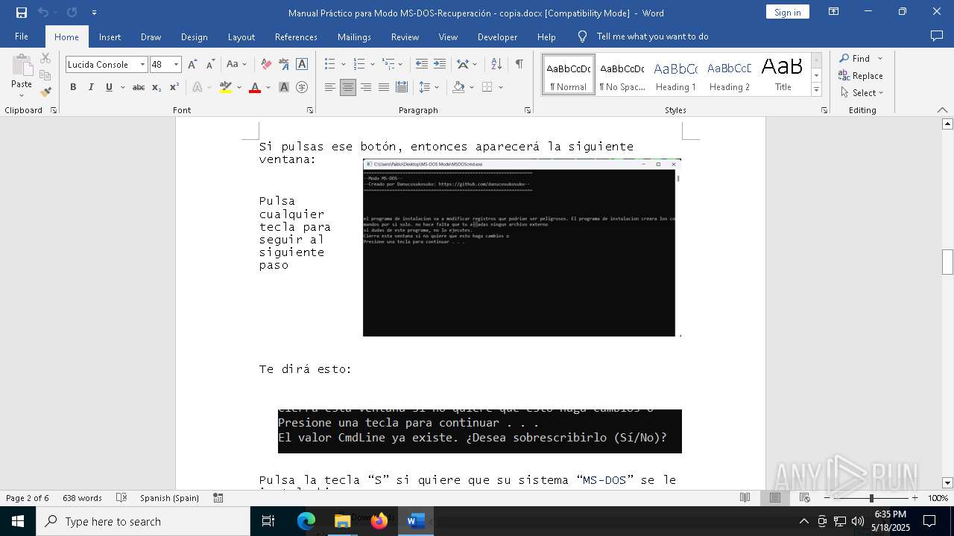Align text to the left

click(x=330, y=87)
